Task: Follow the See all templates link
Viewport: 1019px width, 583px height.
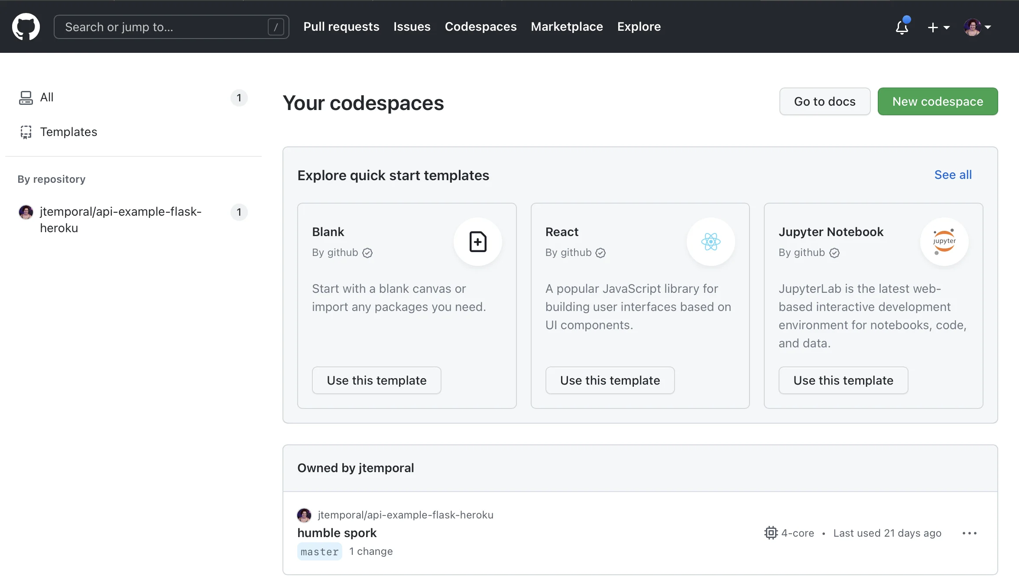Action: coord(953,175)
